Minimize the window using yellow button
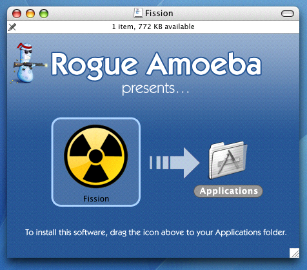The width and height of the screenshot is (307, 270). click(30, 14)
